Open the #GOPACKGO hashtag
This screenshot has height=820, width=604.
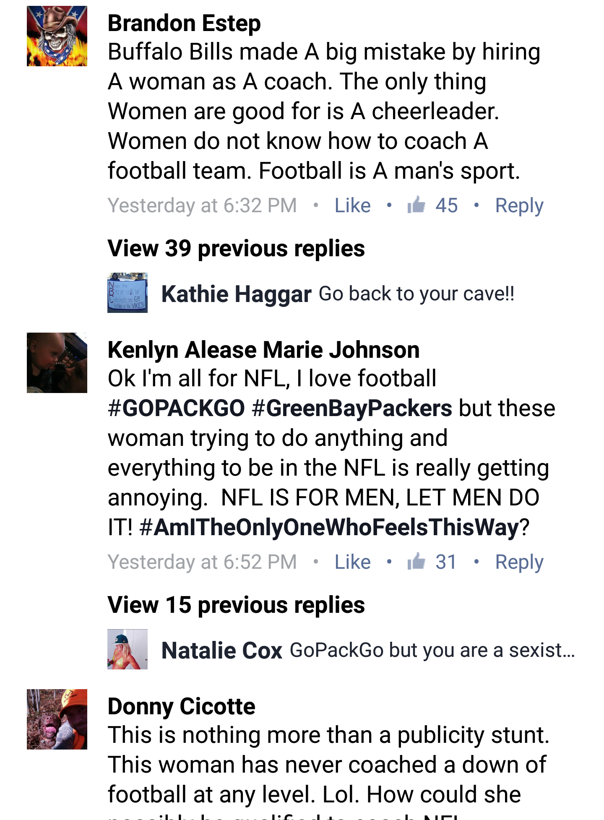point(177,408)
